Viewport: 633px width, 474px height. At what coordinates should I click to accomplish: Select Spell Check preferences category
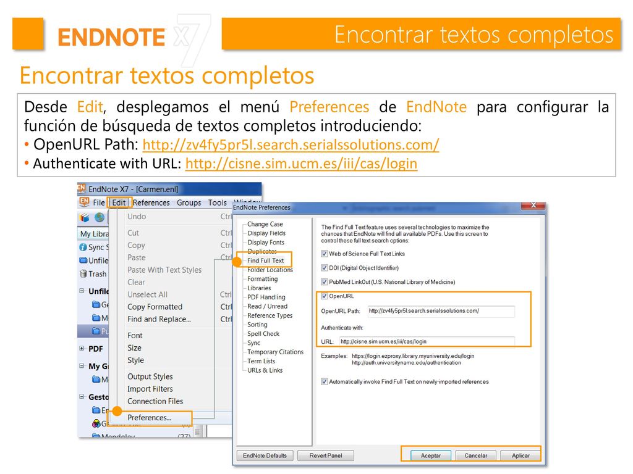pos(263,334)
